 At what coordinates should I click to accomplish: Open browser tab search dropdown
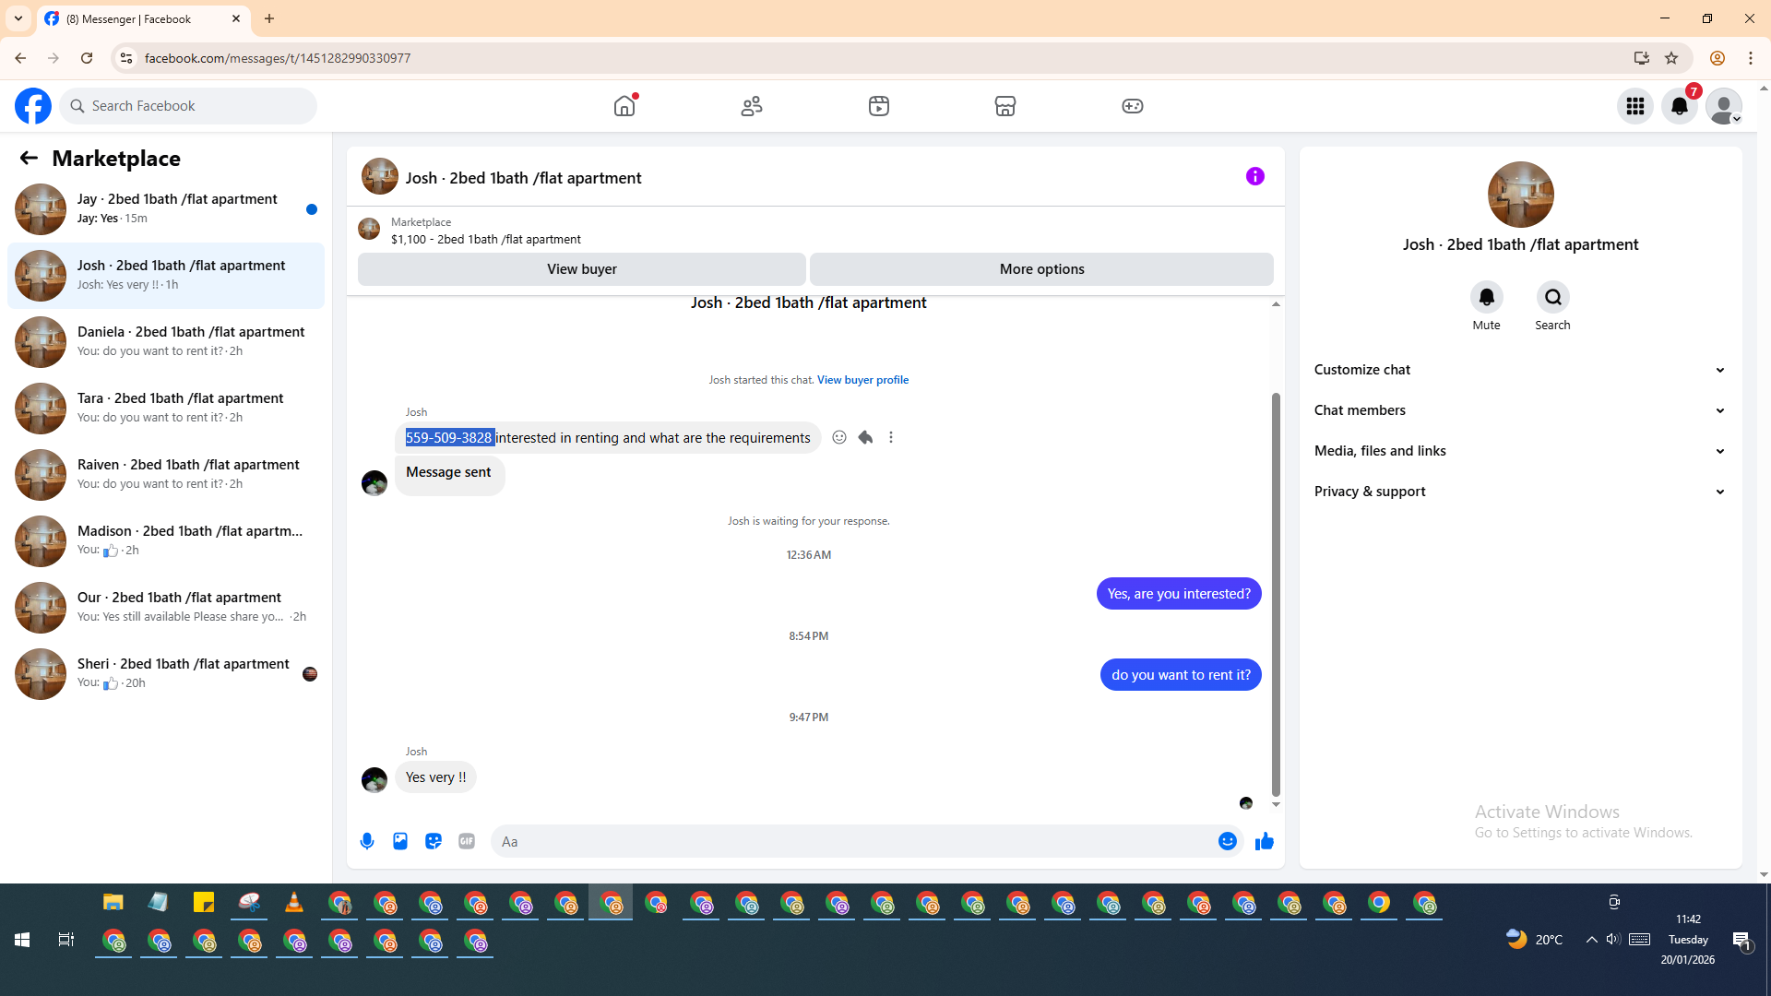click(18, 18)
